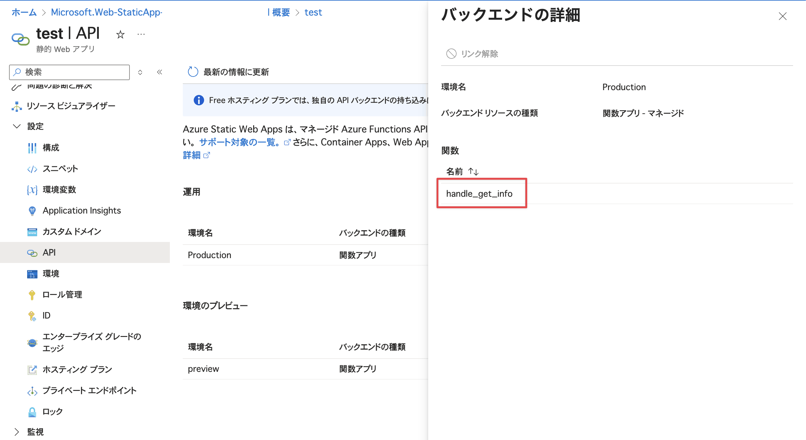Star the test static web app

coord(120,34)
